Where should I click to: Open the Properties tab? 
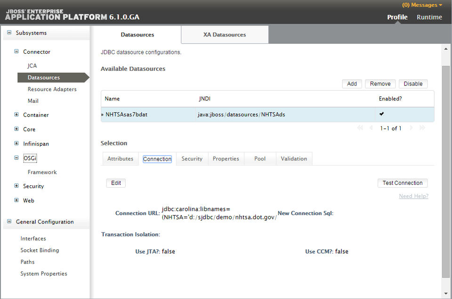[226, 158]
